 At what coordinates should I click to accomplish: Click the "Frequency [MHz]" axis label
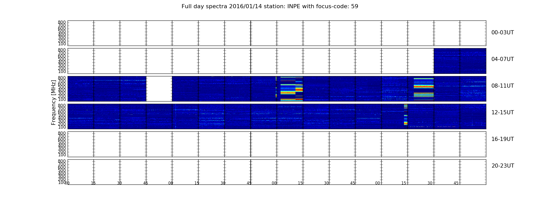[x=53, y=102]
